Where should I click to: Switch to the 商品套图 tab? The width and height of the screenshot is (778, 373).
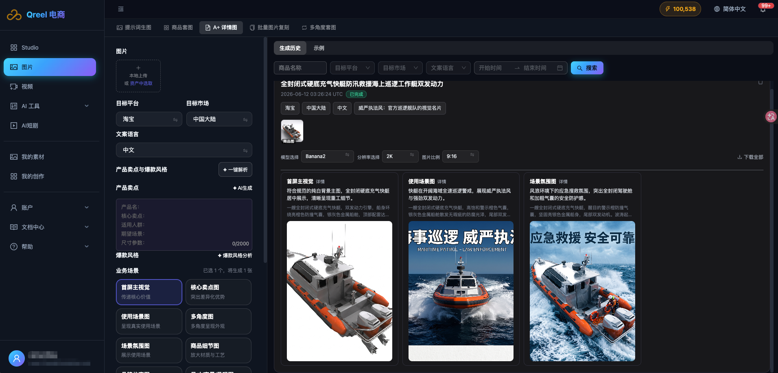[178, 28]
